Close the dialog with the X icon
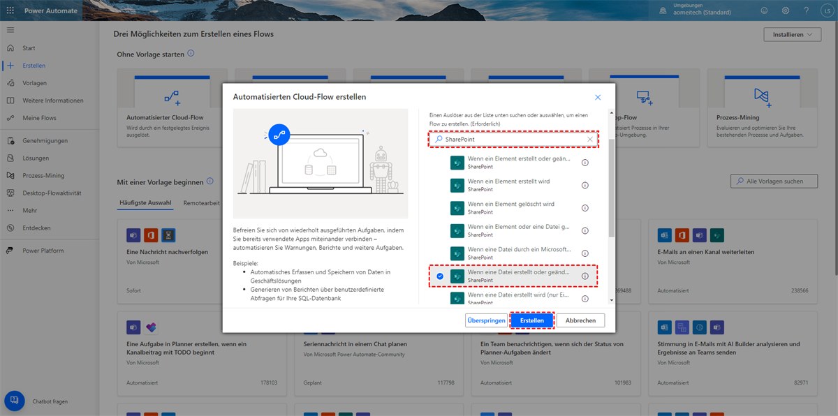This screenshot has height=416, width=838. coord(598,98)
